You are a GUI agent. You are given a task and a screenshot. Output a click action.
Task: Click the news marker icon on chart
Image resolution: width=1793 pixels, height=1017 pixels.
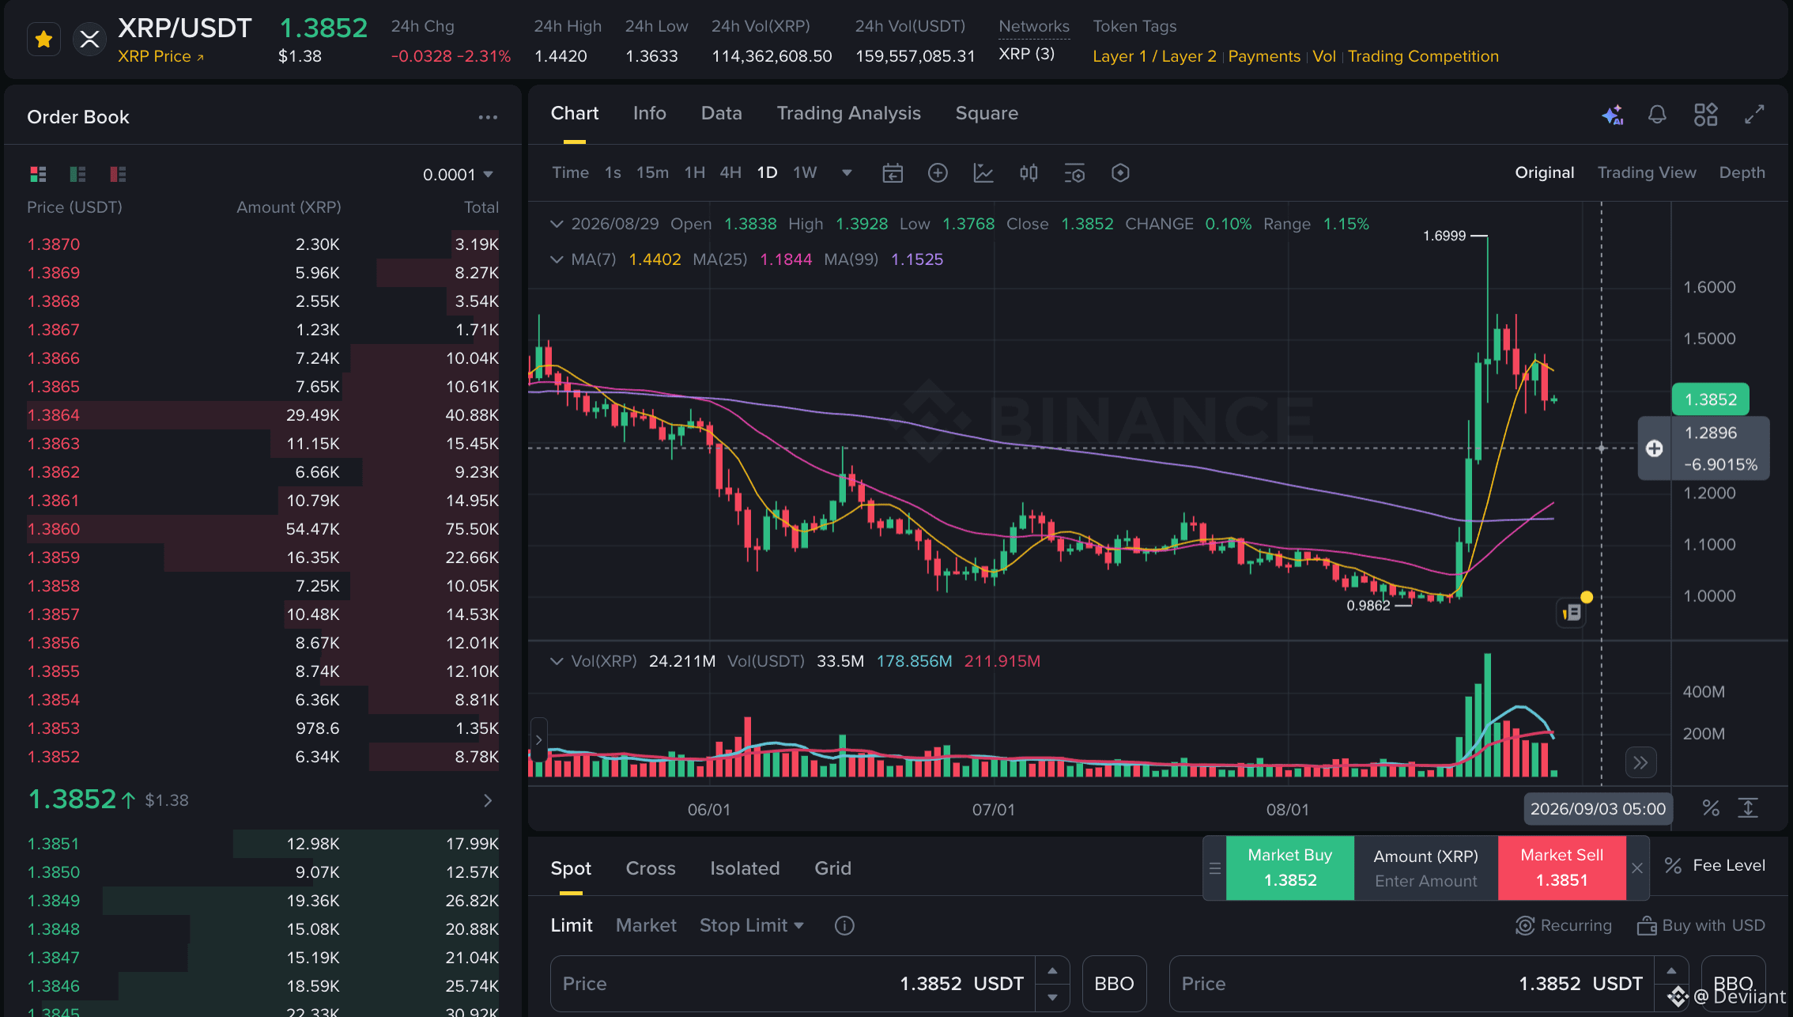tap(1572, 611)
